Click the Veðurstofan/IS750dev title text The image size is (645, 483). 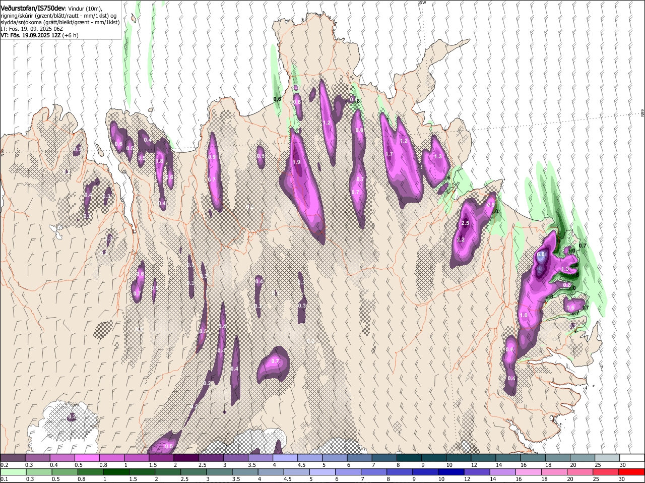click(x=33, y=8)
